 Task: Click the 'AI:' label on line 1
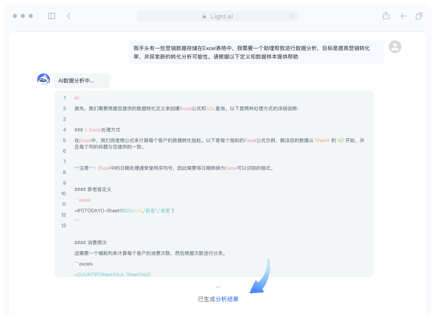point(77,98)
